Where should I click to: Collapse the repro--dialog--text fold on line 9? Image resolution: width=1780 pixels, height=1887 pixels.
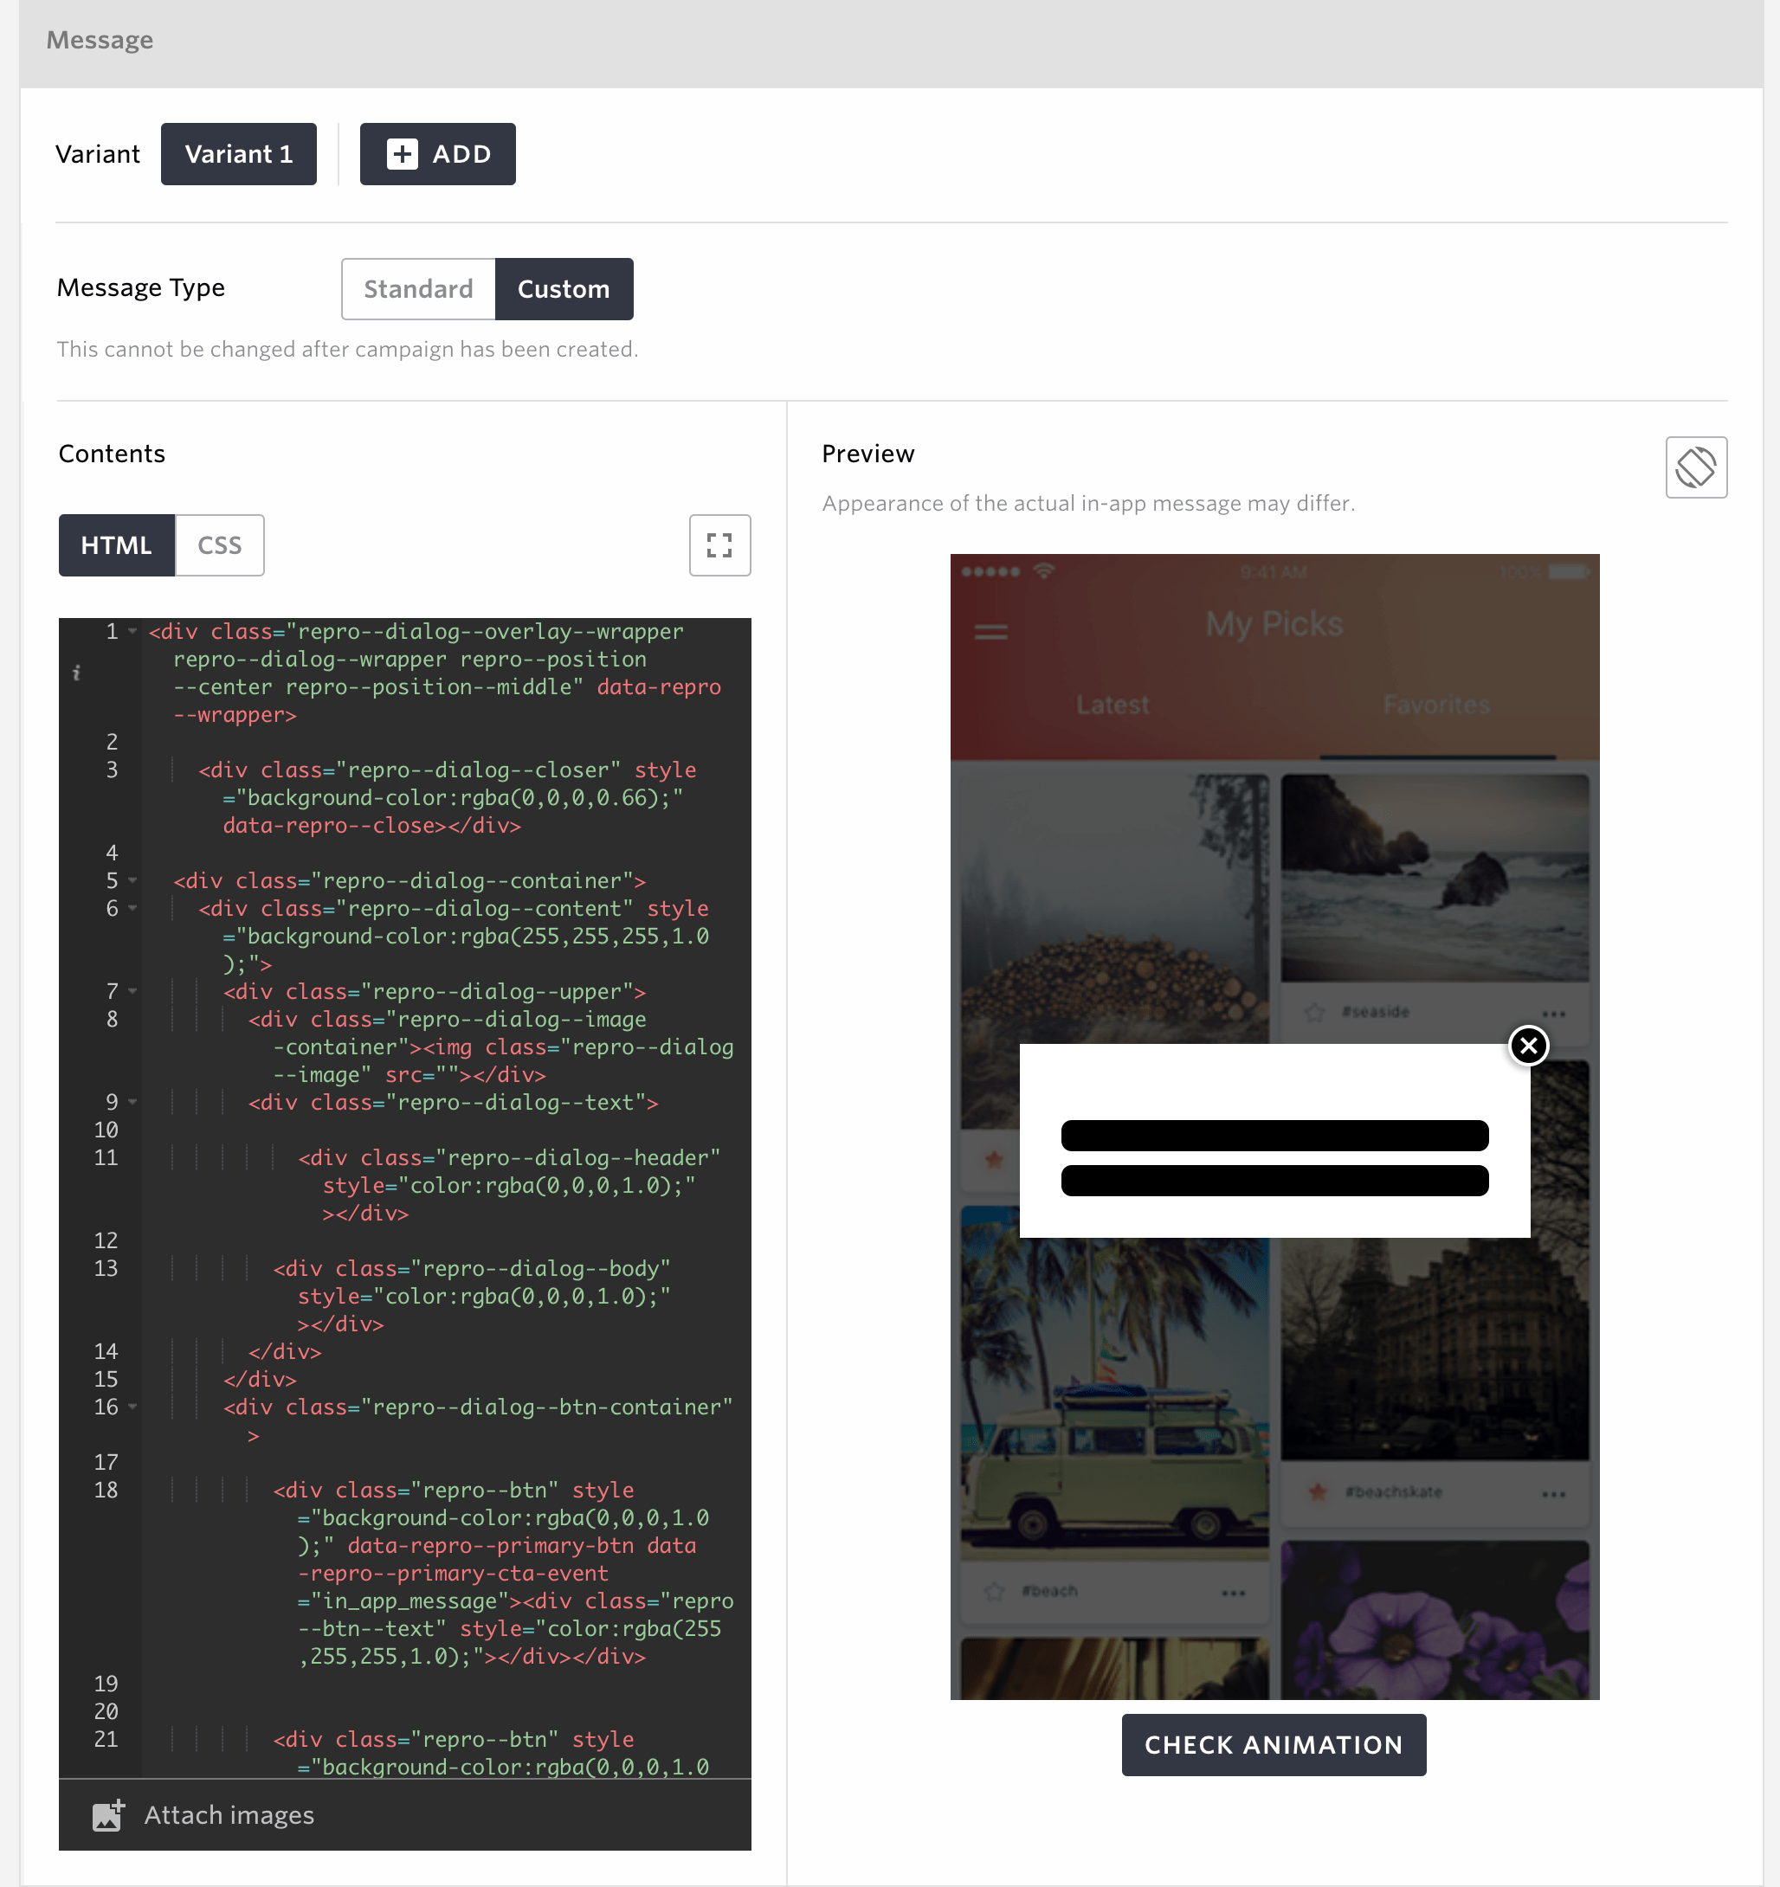(132, 1103)
